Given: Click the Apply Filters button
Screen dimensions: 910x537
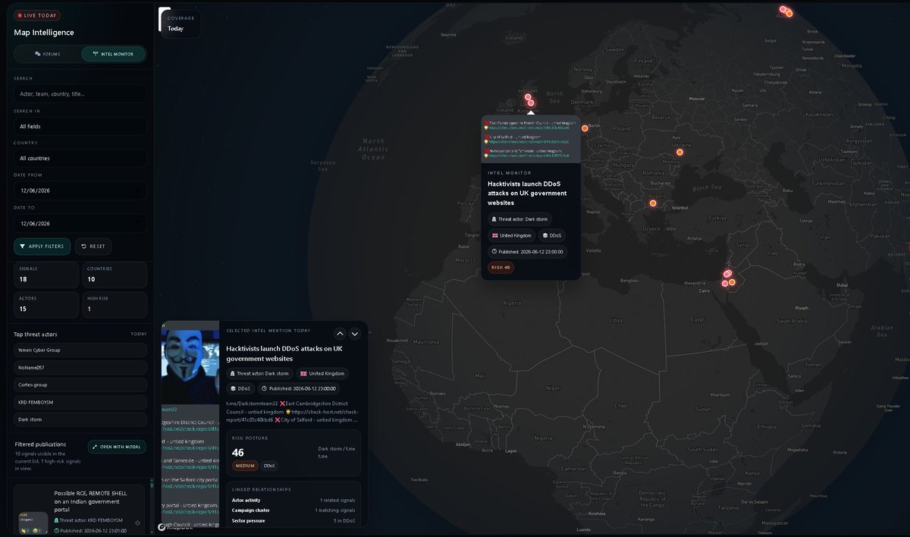Looking at the screenshot, I should click(42, 247).
